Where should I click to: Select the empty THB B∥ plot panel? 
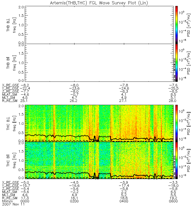click(99, 63)
